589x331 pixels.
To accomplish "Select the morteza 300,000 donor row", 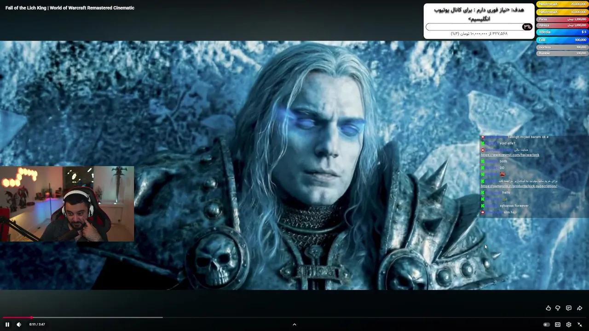I will (x=562, y=47).
